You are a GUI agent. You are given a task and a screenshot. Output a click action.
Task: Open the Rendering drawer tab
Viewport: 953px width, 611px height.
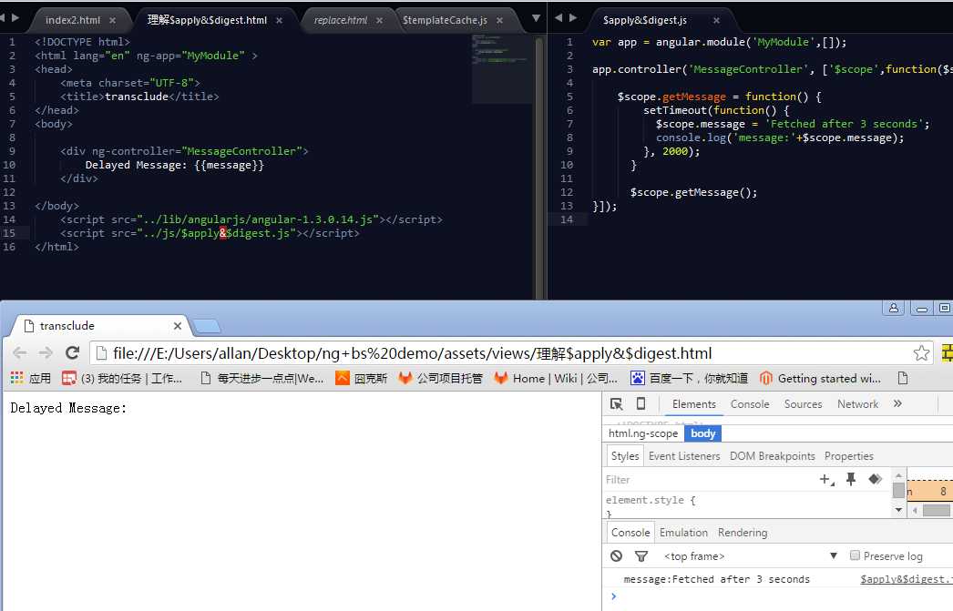point(743,533)
